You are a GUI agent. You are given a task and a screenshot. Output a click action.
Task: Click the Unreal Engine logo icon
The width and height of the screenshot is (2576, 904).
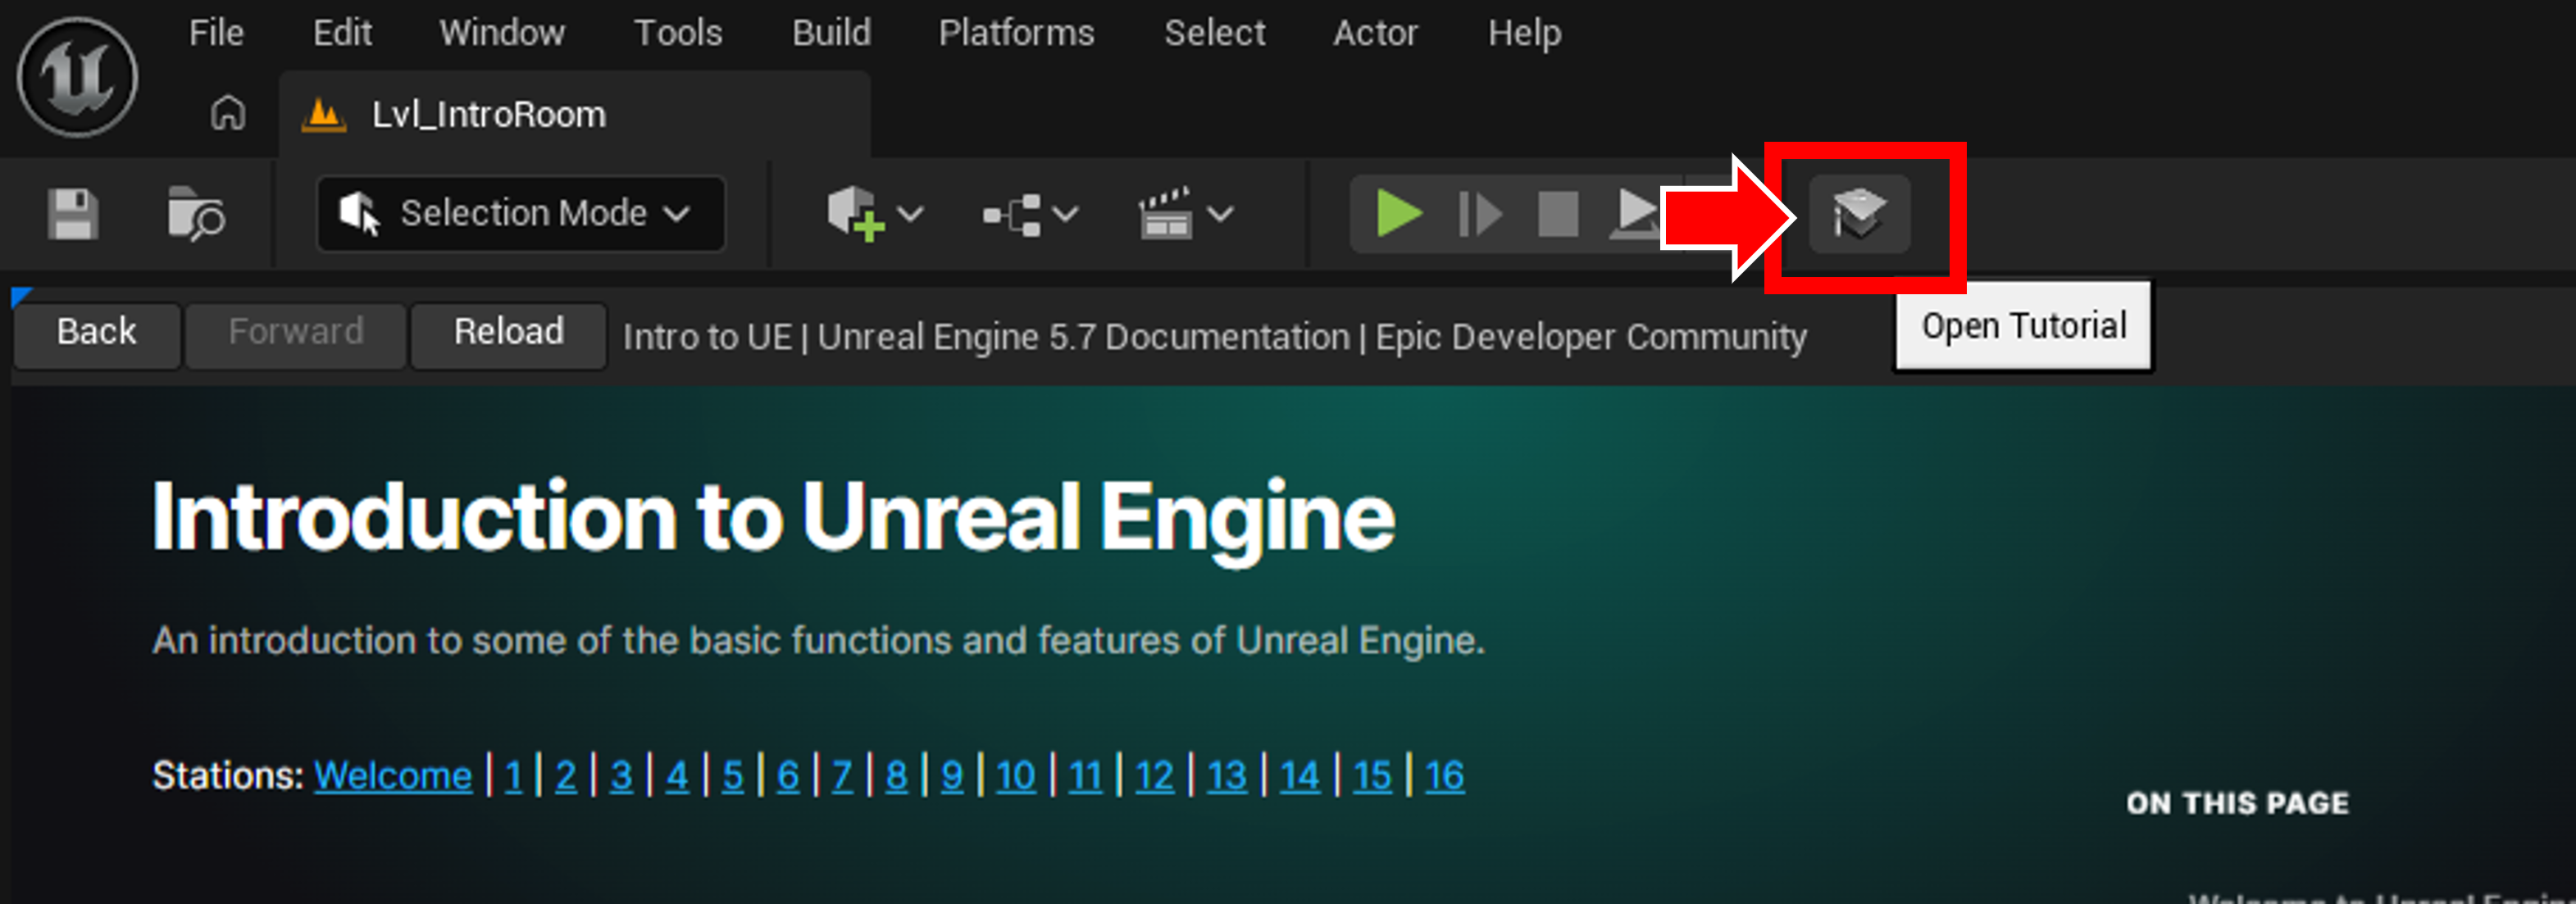click(x=77, y=77)
